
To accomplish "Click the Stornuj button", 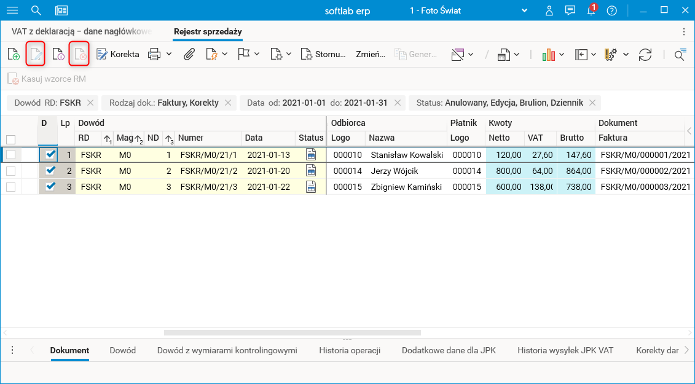I will [x=324, y=55].
